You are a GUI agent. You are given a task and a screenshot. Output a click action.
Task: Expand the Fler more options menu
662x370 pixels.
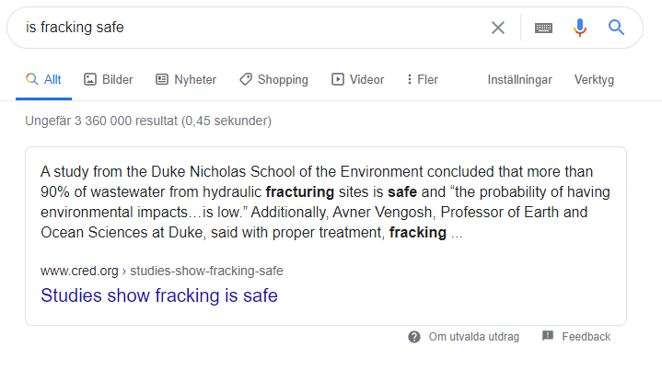(422, 80)
